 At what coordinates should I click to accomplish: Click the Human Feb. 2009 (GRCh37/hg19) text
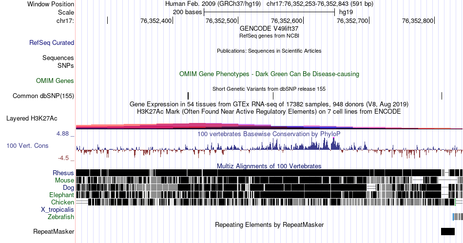click(x=213, y=4)
